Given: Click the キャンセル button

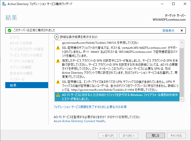Looking at the screenshot, I should 176,135.
